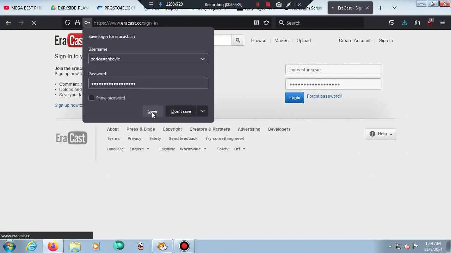Image resolution: width=451 pixels, height=253 pixels.
Task: Stop page loading with the X button
Action: pos(34,23)
